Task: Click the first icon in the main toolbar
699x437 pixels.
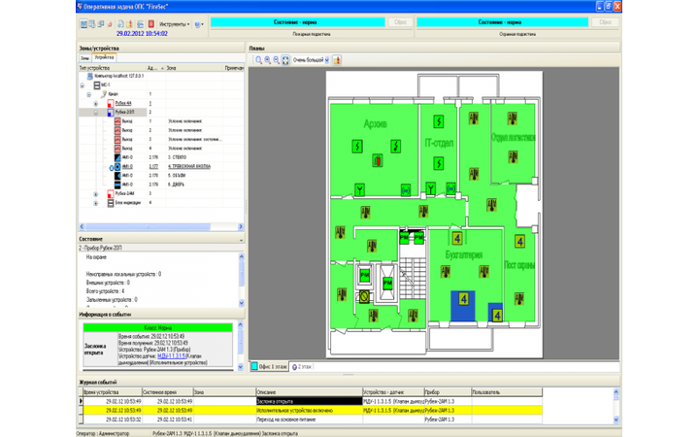Action: click(83, 23)
